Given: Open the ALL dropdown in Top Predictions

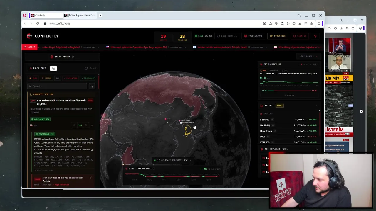Looking at the screenshot, I should (315, 64).
